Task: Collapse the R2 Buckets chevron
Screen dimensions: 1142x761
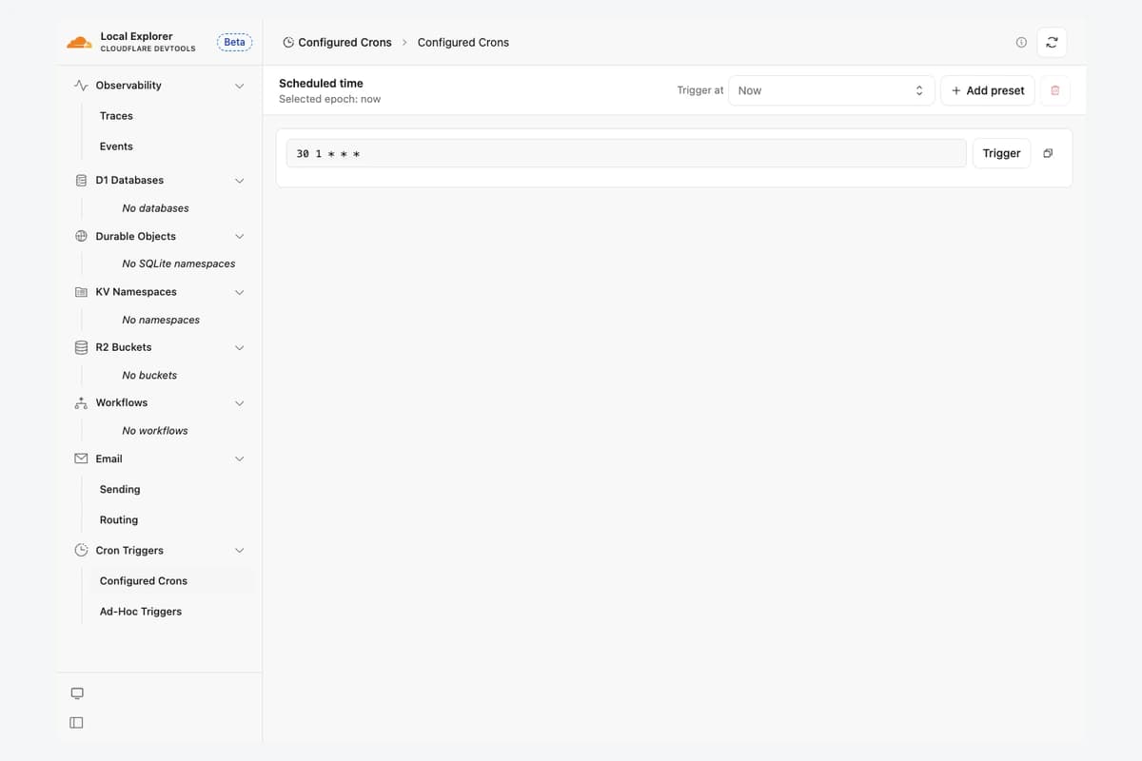Action: pos(240,348)
